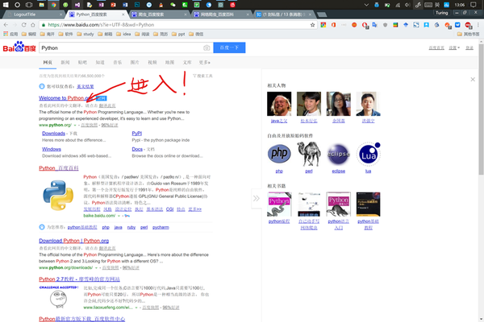This screenshot has width=484, height=322.
Task: Switch to LogoutTitle tab
Action: click(x=33, y=14)
